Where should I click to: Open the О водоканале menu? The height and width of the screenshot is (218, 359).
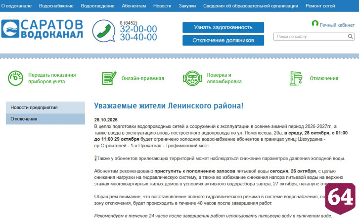point(16,6)
